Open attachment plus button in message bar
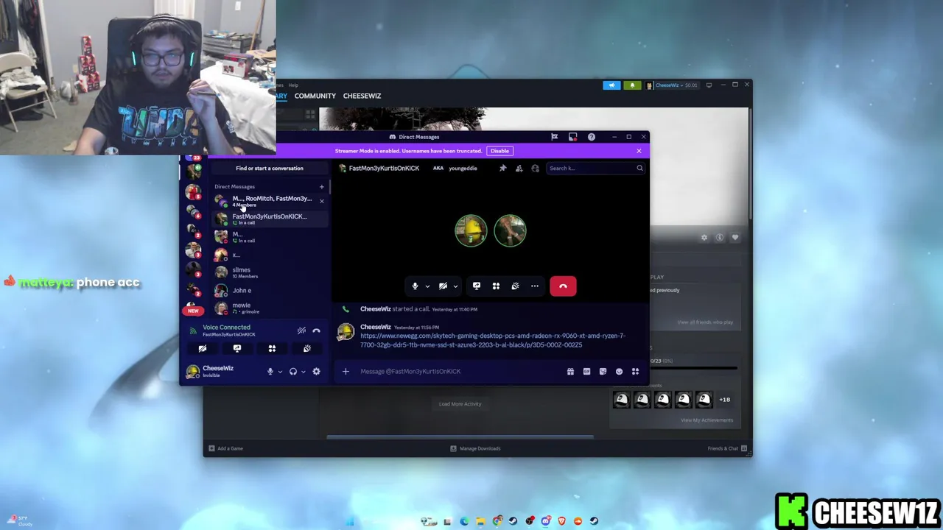This screenshot has height=530, width=943. tap(346, 372)
